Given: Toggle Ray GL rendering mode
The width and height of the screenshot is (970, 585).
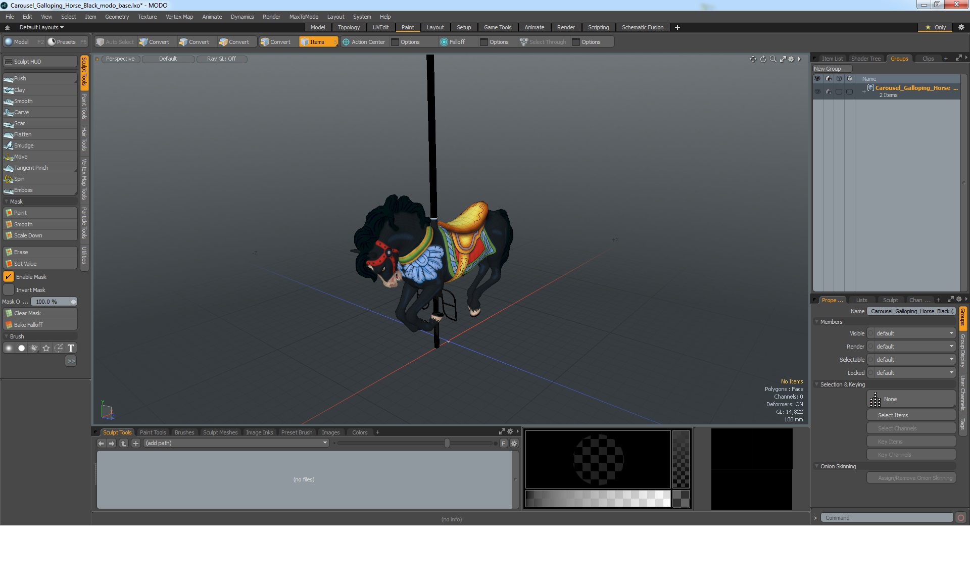Looking at the screenshot, I should (x=222, y=58).
